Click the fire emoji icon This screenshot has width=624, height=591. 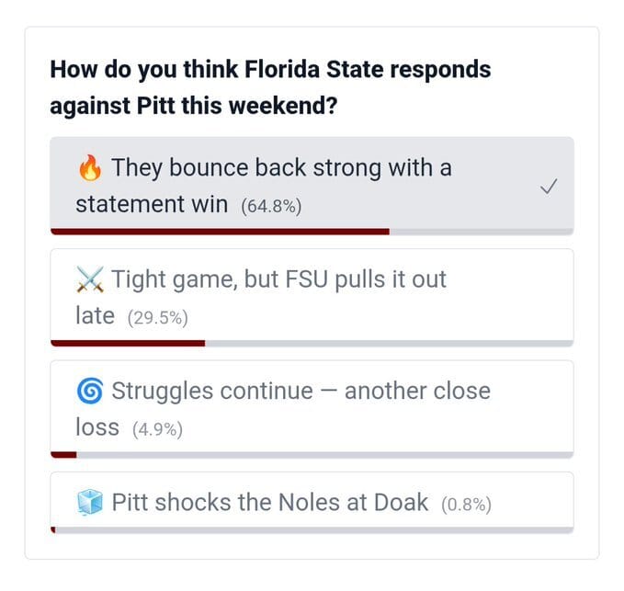point(90,169)
